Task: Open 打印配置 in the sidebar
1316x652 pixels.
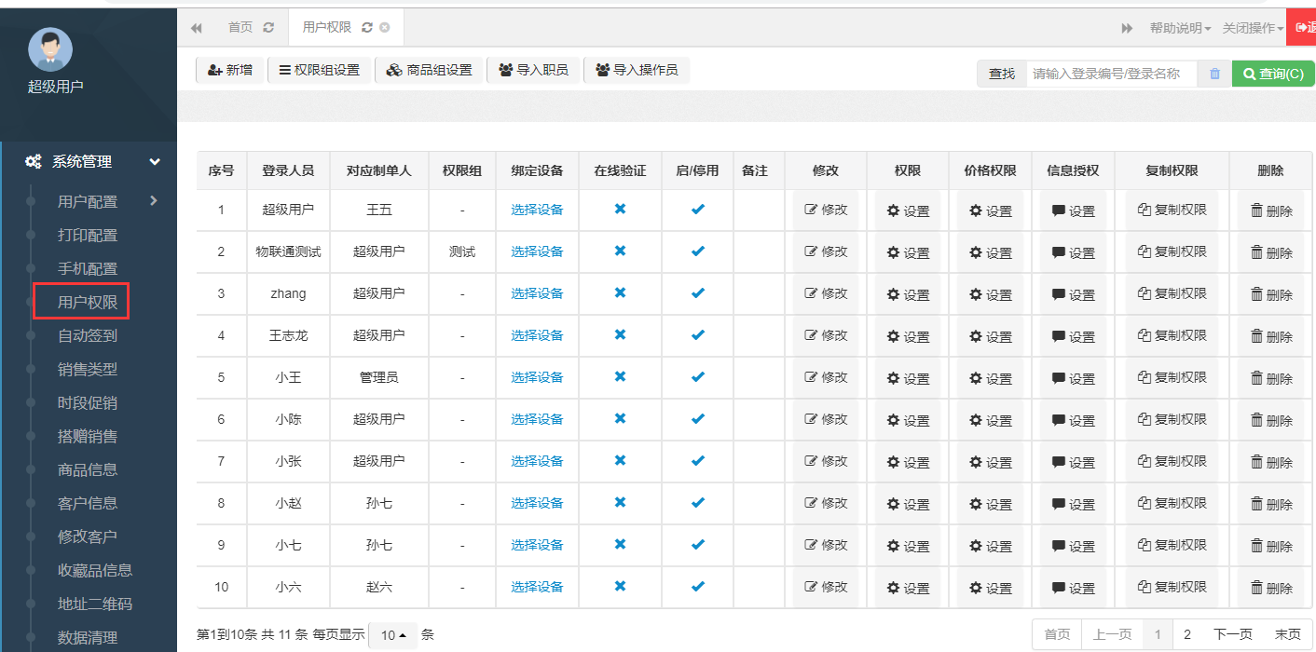Action: pos(88,236)
